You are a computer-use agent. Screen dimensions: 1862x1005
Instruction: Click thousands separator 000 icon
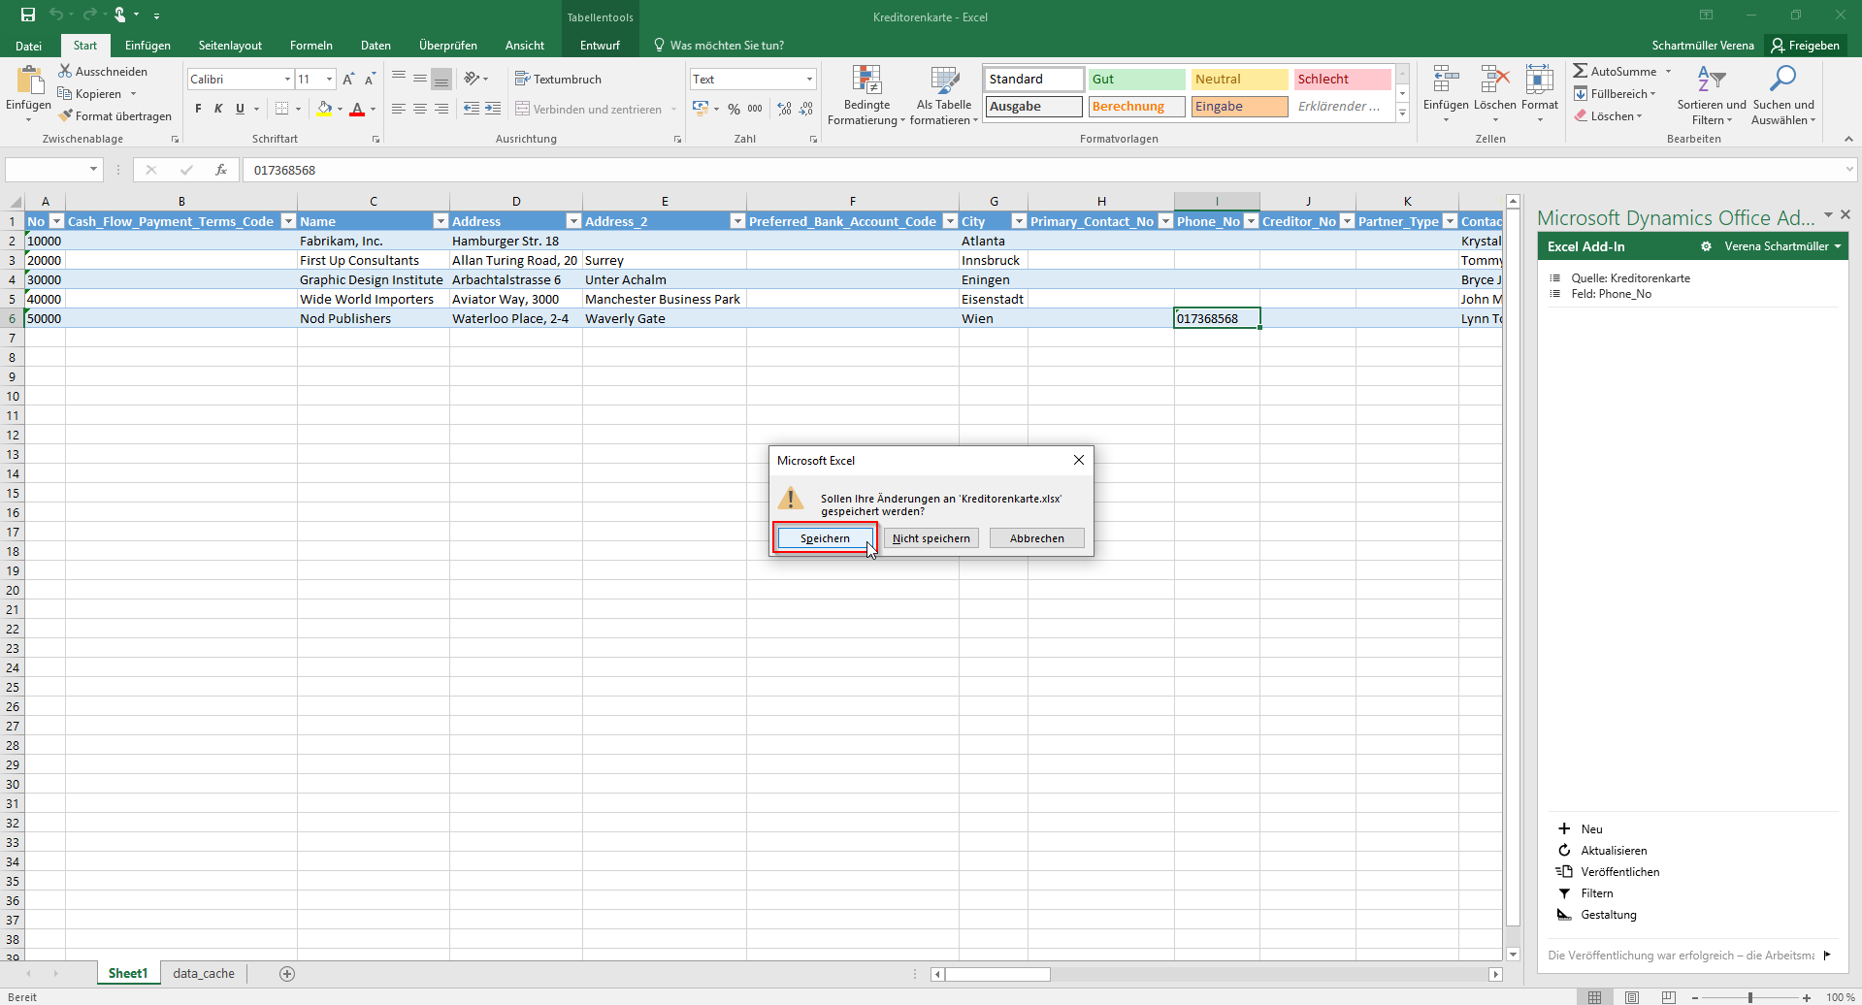pos(755,109)
